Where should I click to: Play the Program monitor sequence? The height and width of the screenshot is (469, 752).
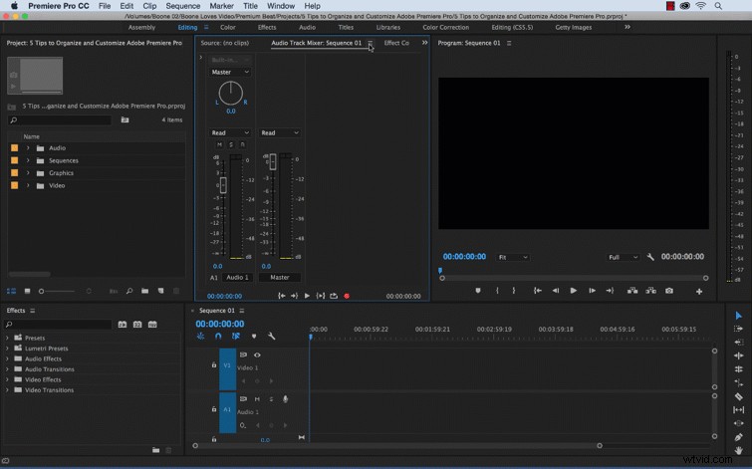pos(573,291)
